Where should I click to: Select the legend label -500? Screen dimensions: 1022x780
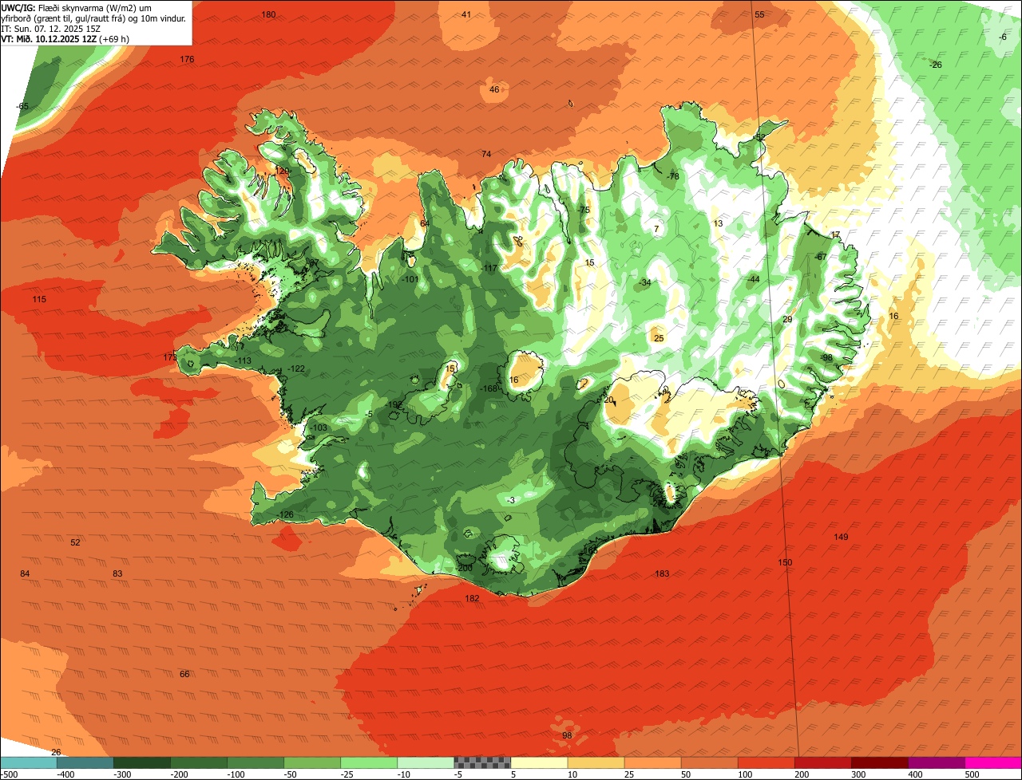(x=10, y=774)
